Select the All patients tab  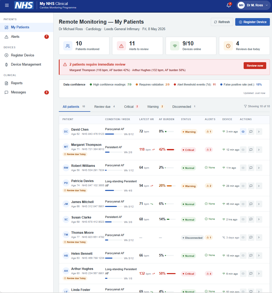coord(74,107)
